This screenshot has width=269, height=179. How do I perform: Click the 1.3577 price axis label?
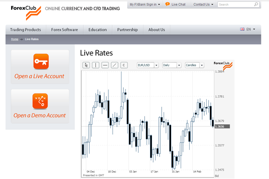pyautogui.click(x=220, y=145)
